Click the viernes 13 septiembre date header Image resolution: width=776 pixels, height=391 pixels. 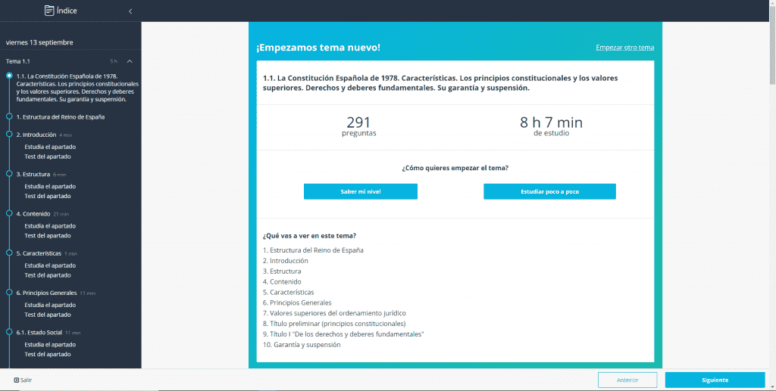(39, 42)
